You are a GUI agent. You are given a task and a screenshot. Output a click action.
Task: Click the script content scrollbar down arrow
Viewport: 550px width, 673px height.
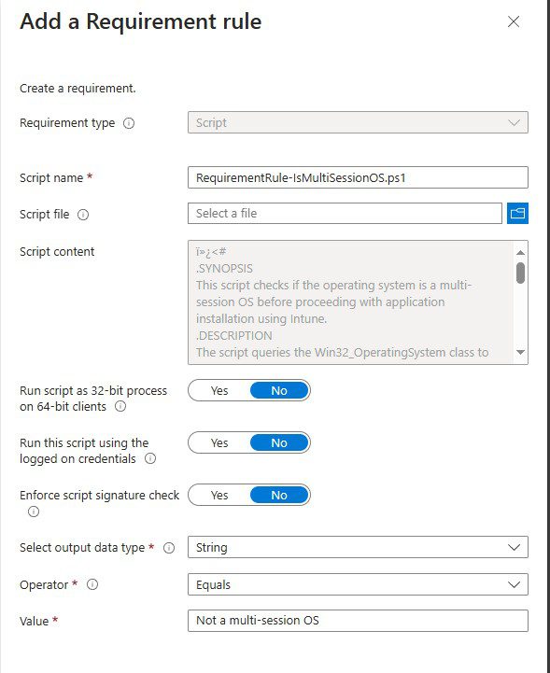(x=520, y=353)
